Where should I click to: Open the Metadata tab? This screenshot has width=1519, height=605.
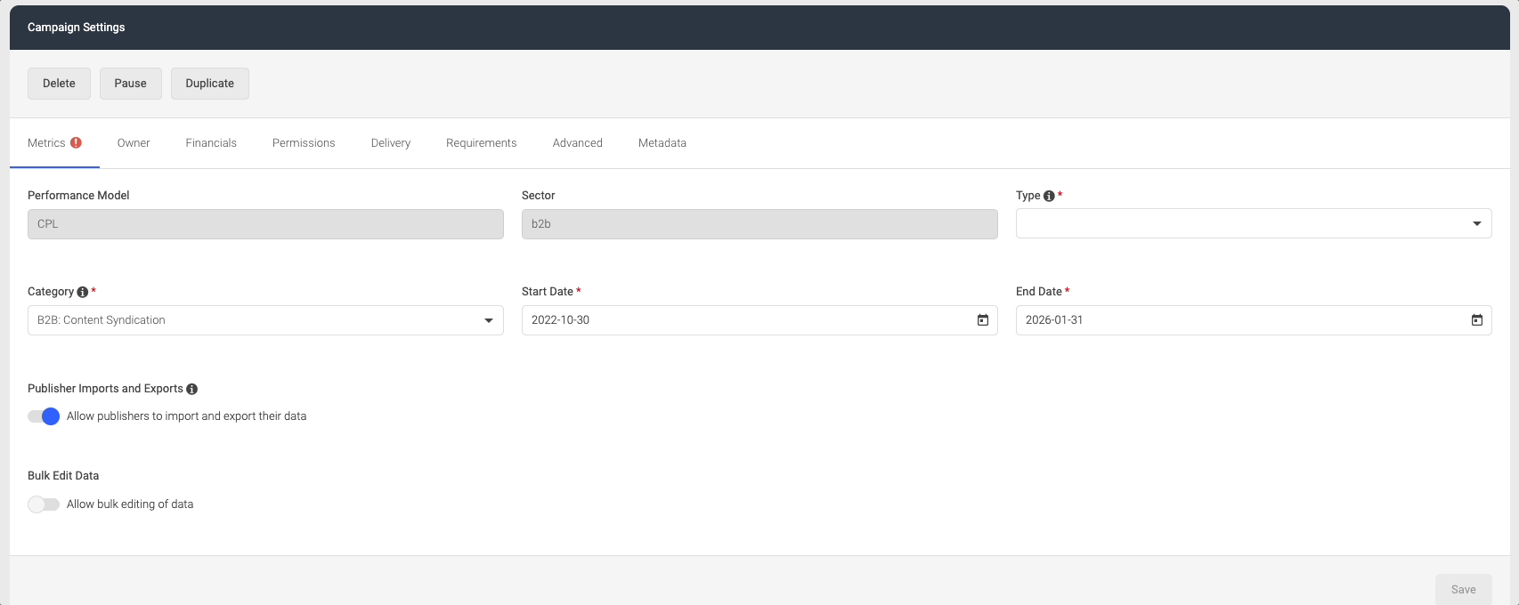[x=662, y=142]
